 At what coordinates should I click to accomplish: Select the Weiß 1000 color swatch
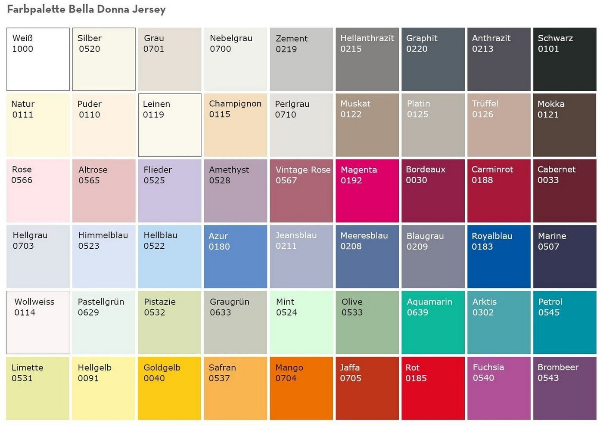(x=38, y=59)
